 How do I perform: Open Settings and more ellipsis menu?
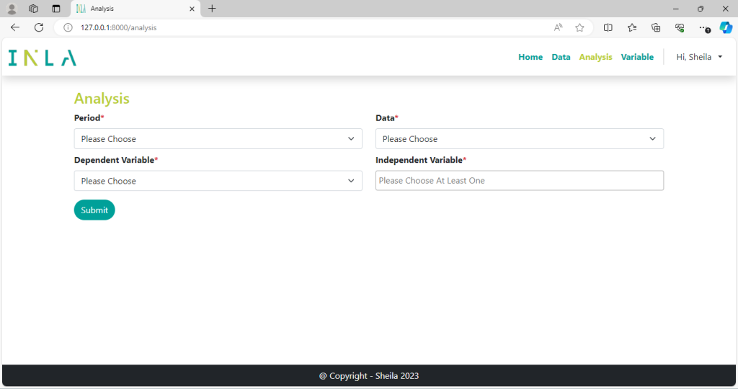(x=704, y=28)
